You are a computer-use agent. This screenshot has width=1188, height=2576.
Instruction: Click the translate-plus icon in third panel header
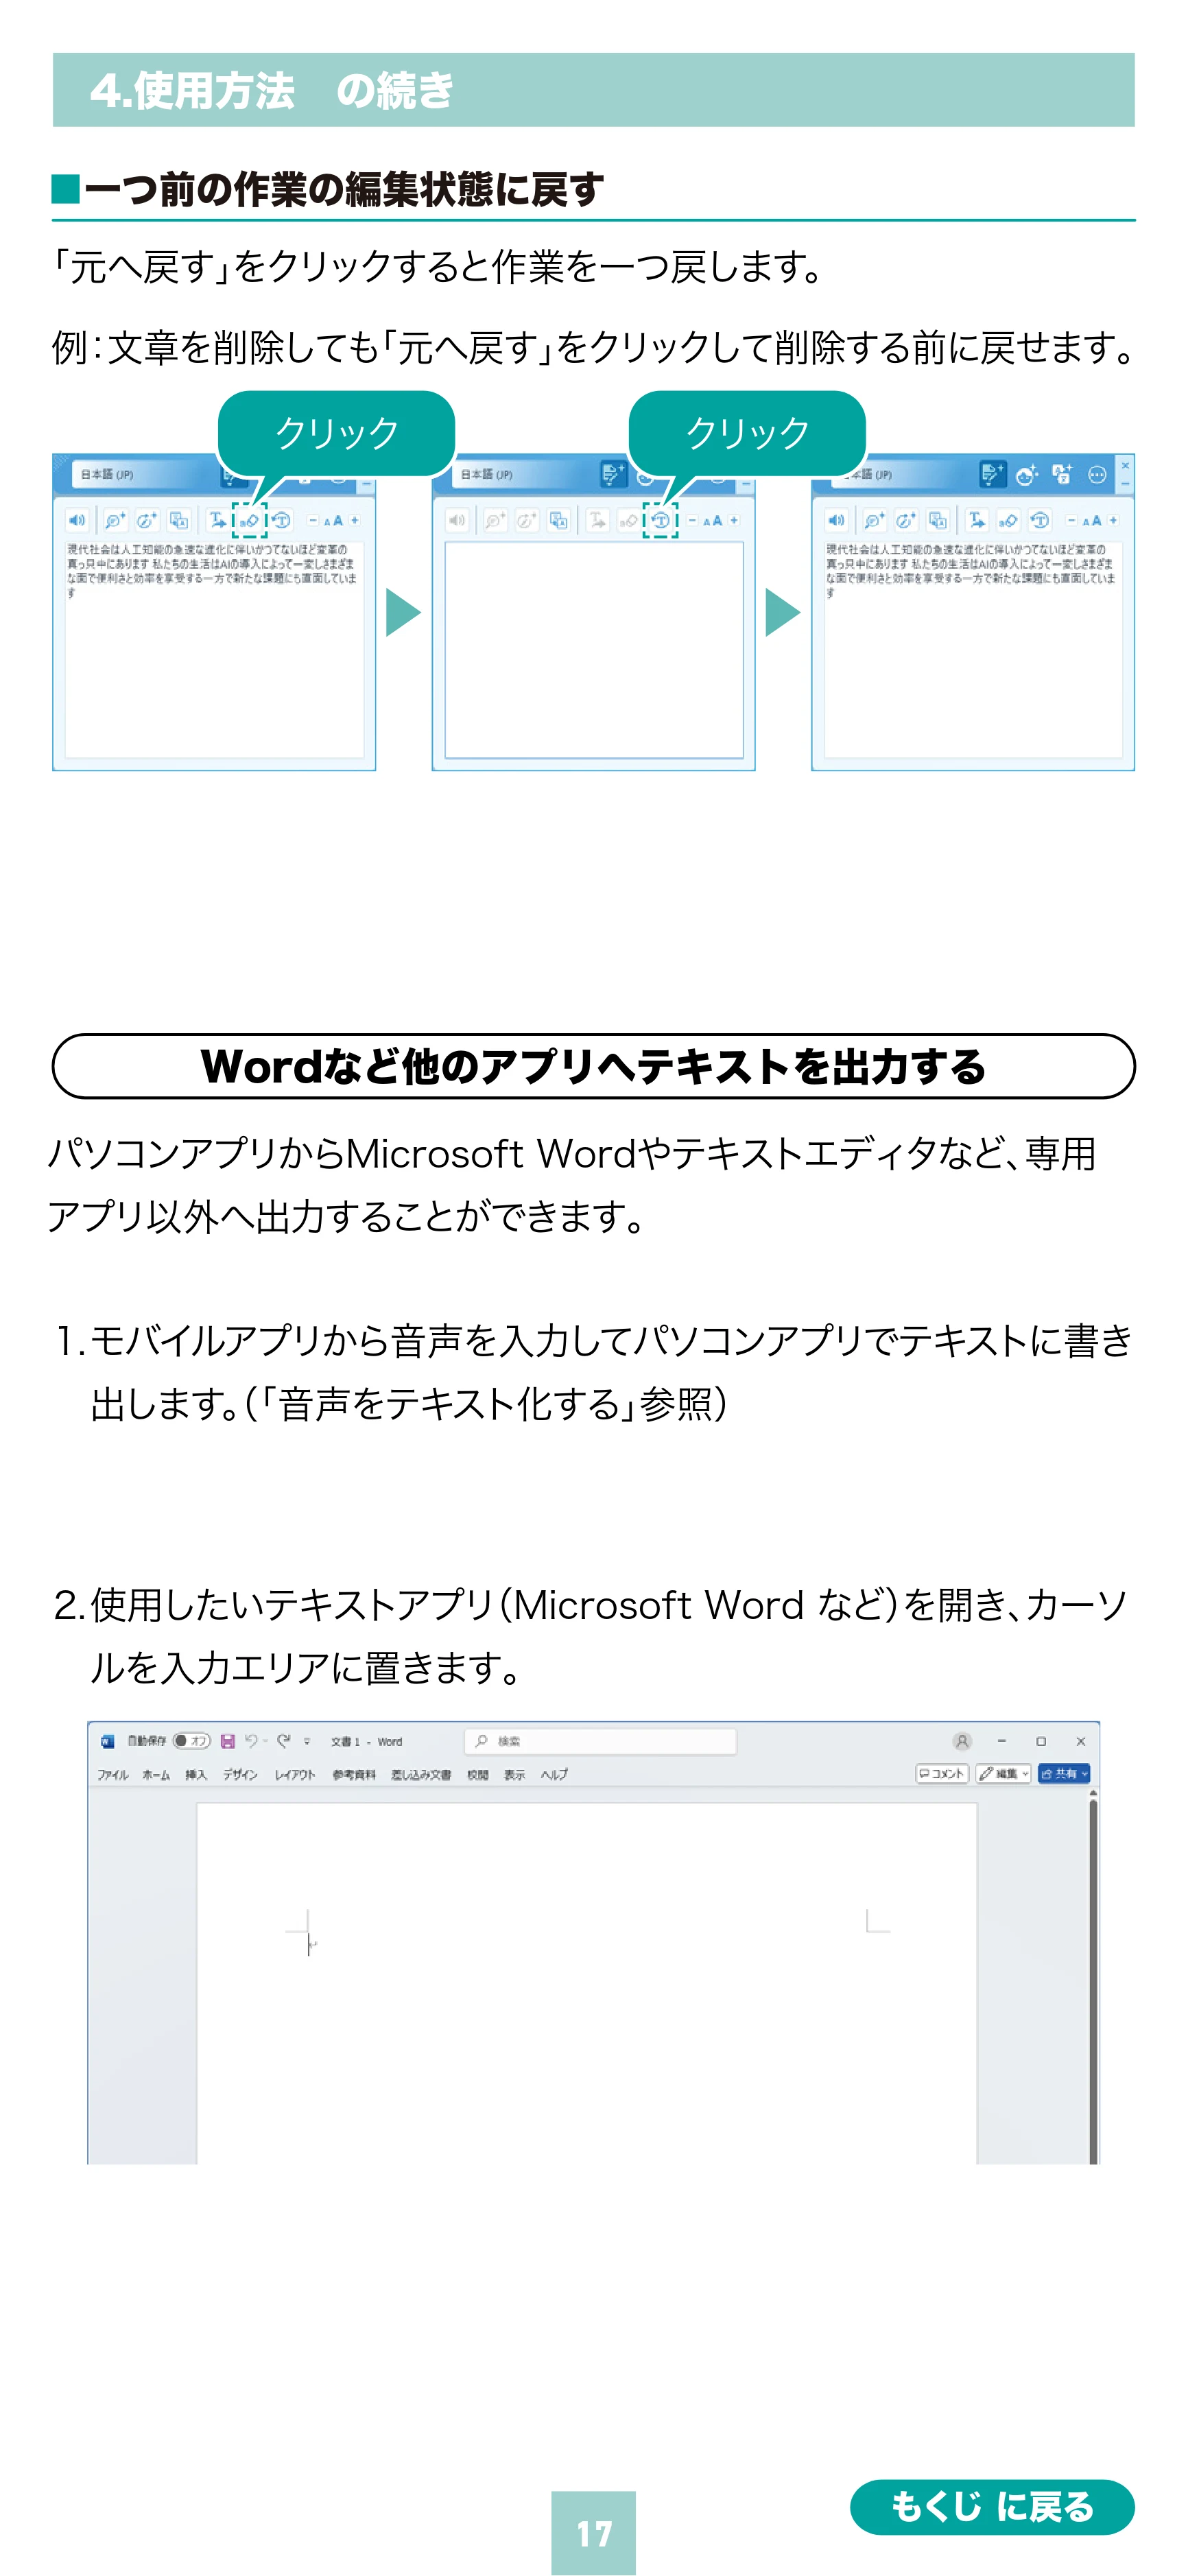(1062, 474)
